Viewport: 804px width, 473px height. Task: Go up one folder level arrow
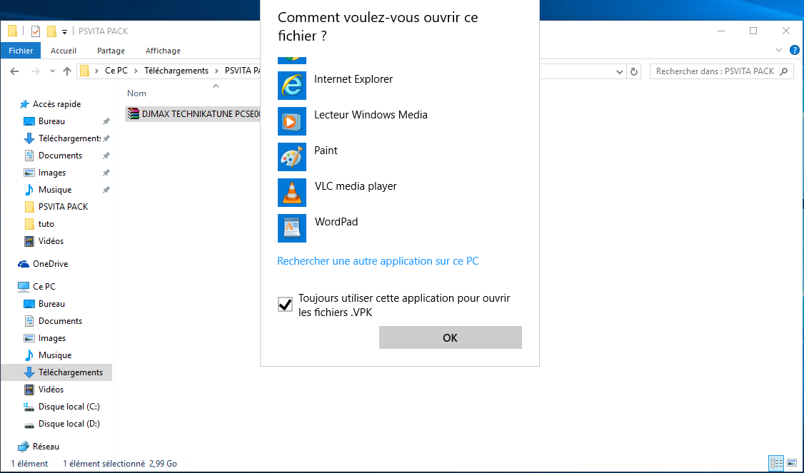coord(66,71)
